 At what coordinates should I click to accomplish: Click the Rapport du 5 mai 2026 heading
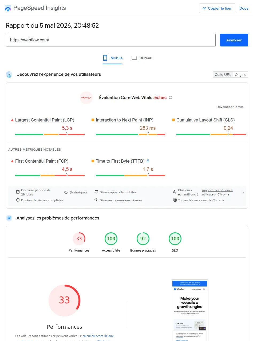coord(52,26)
